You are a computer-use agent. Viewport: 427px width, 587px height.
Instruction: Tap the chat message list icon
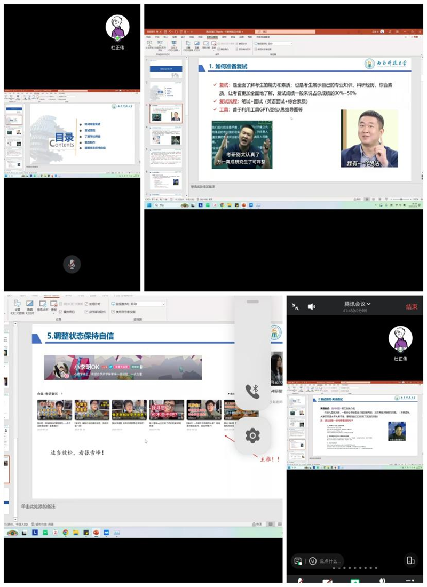click(298, 561)
